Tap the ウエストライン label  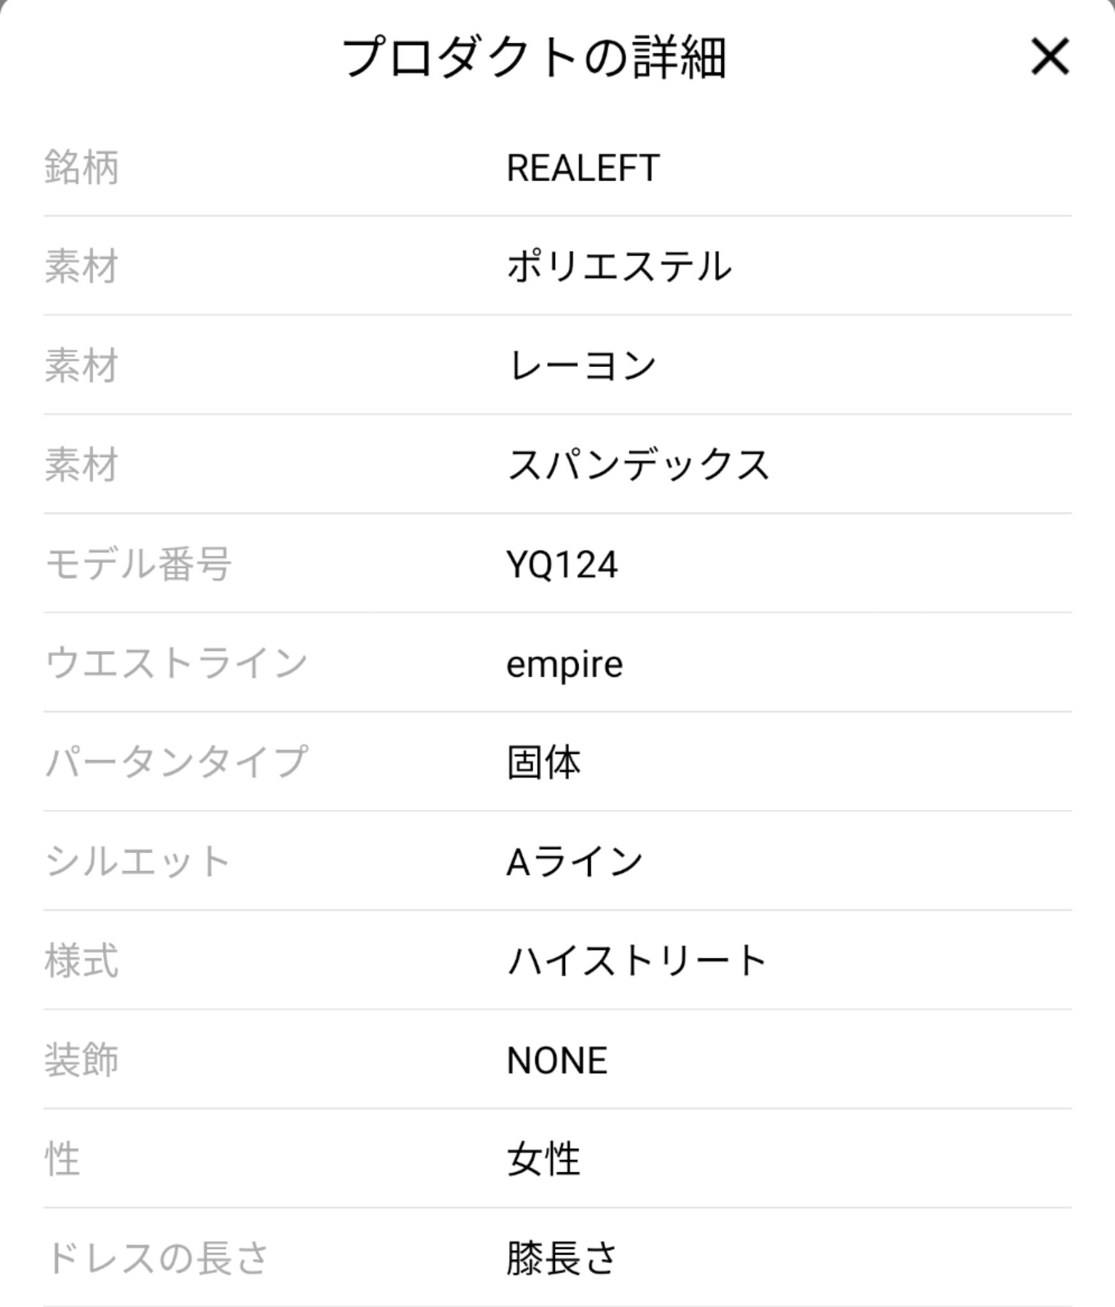177,664
